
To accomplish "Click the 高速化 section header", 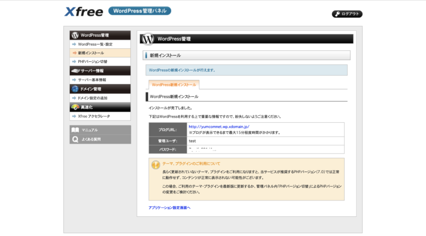I will (100, 107).
